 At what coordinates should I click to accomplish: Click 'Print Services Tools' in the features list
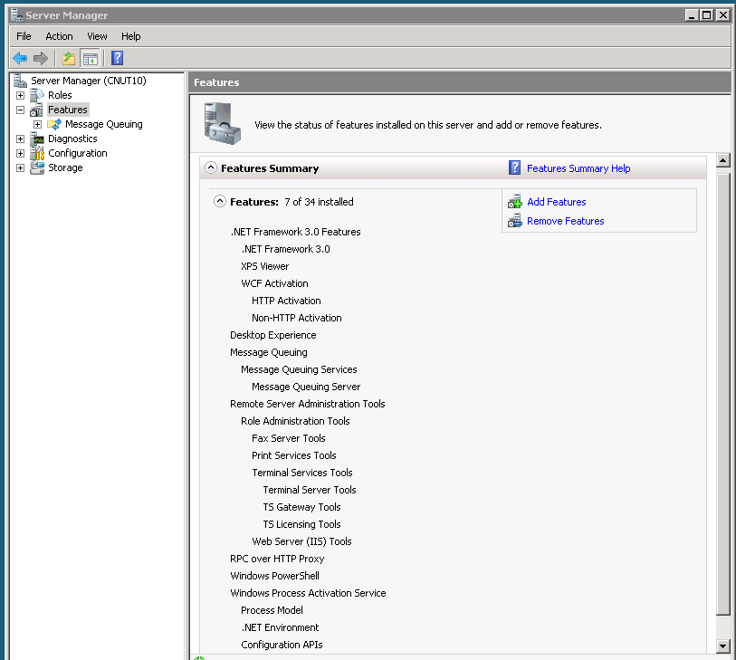tap(294, 455)
